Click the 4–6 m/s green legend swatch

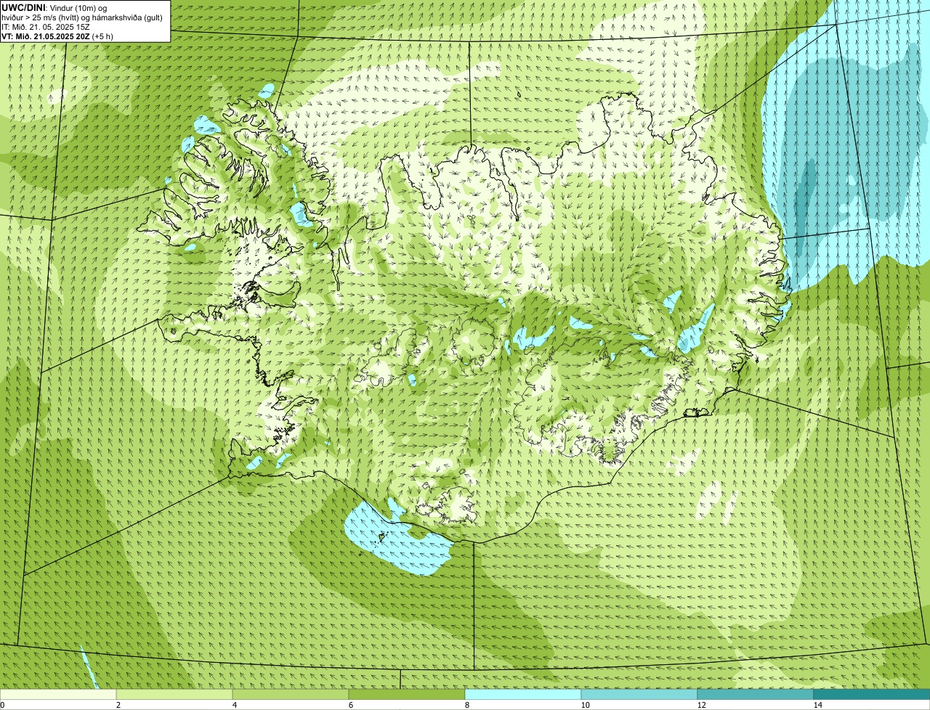[x=291, y=694]
